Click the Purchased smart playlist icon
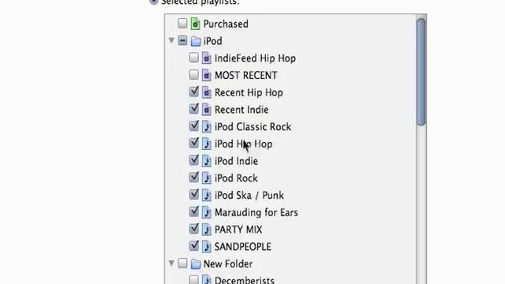Screen dimensions: 505x284 [x=195, y=24]
